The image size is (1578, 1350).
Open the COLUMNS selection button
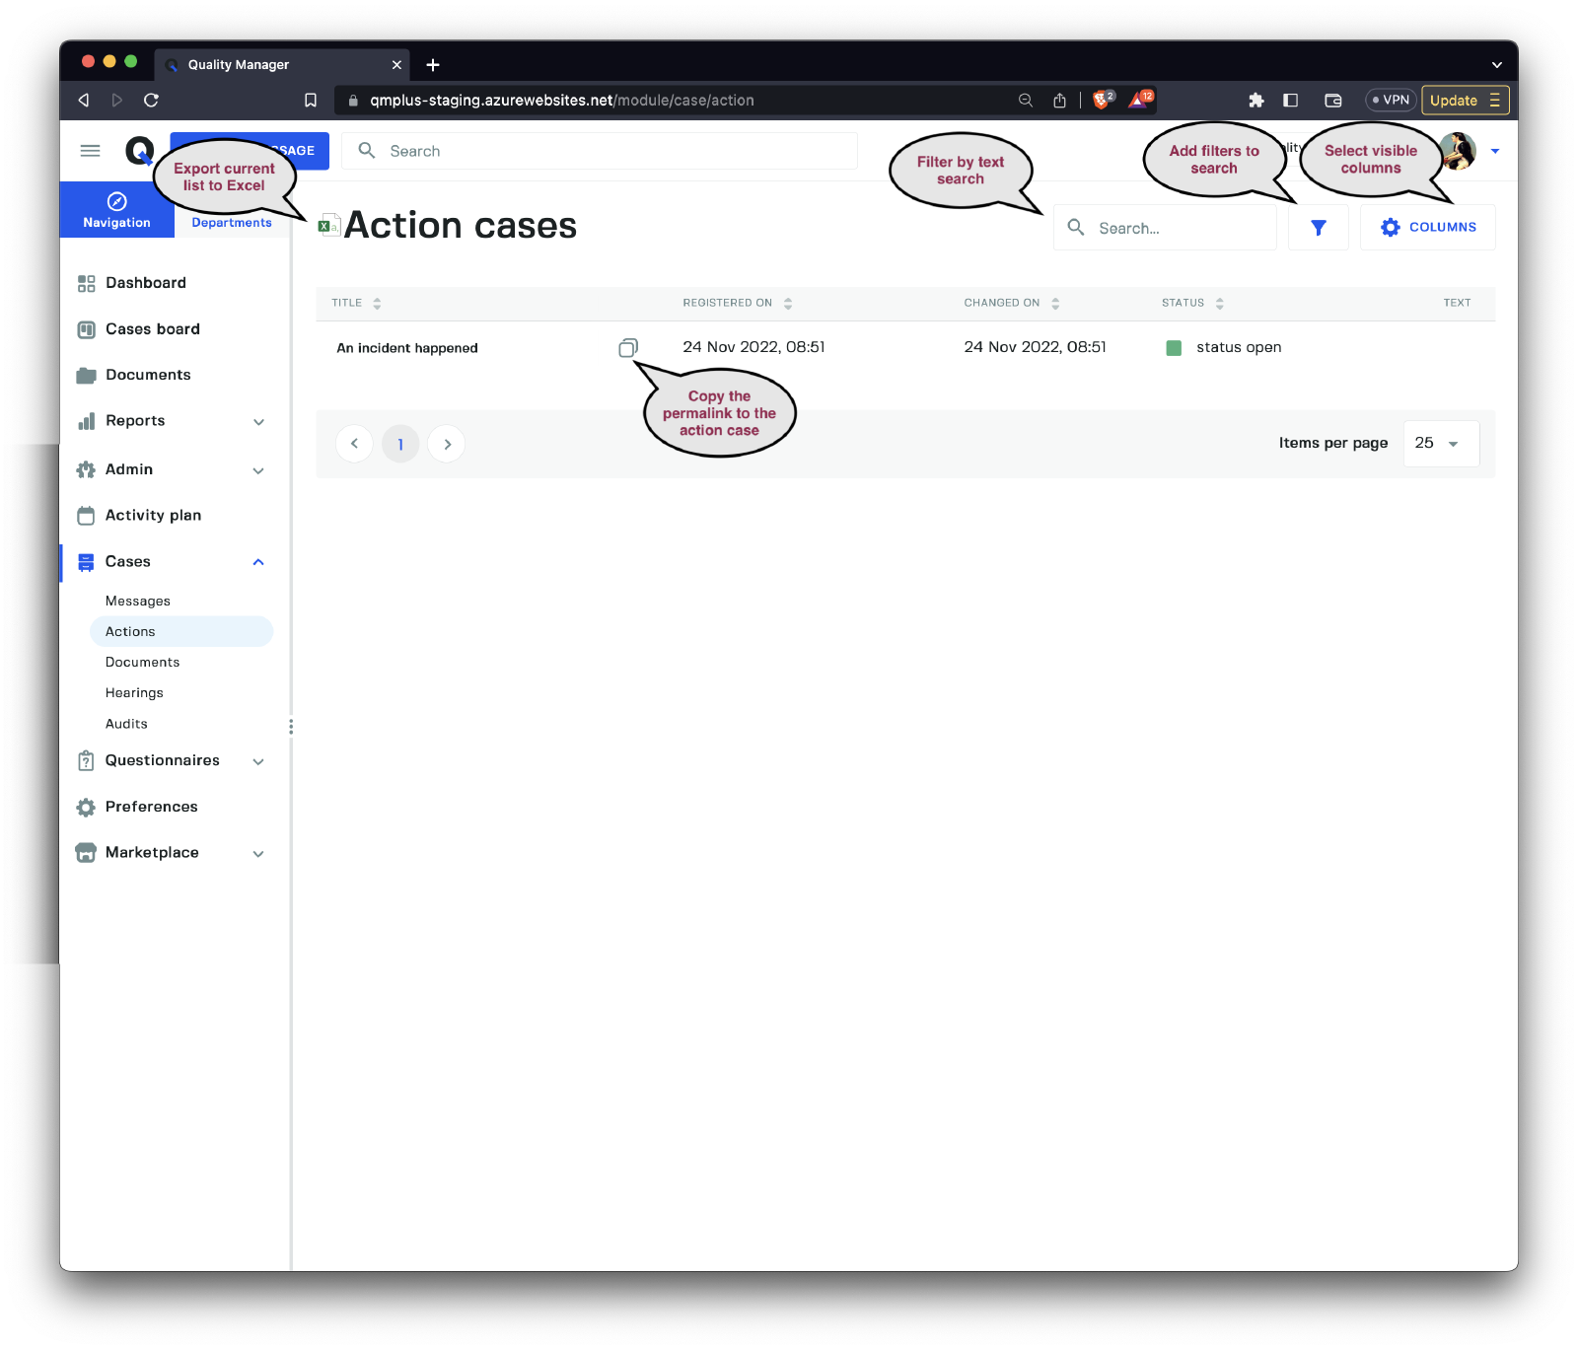point(1427,228)
